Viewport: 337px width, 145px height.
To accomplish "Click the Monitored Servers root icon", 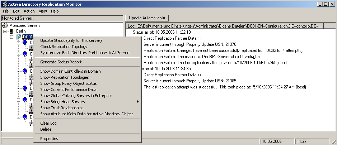I will pos(5,25).
